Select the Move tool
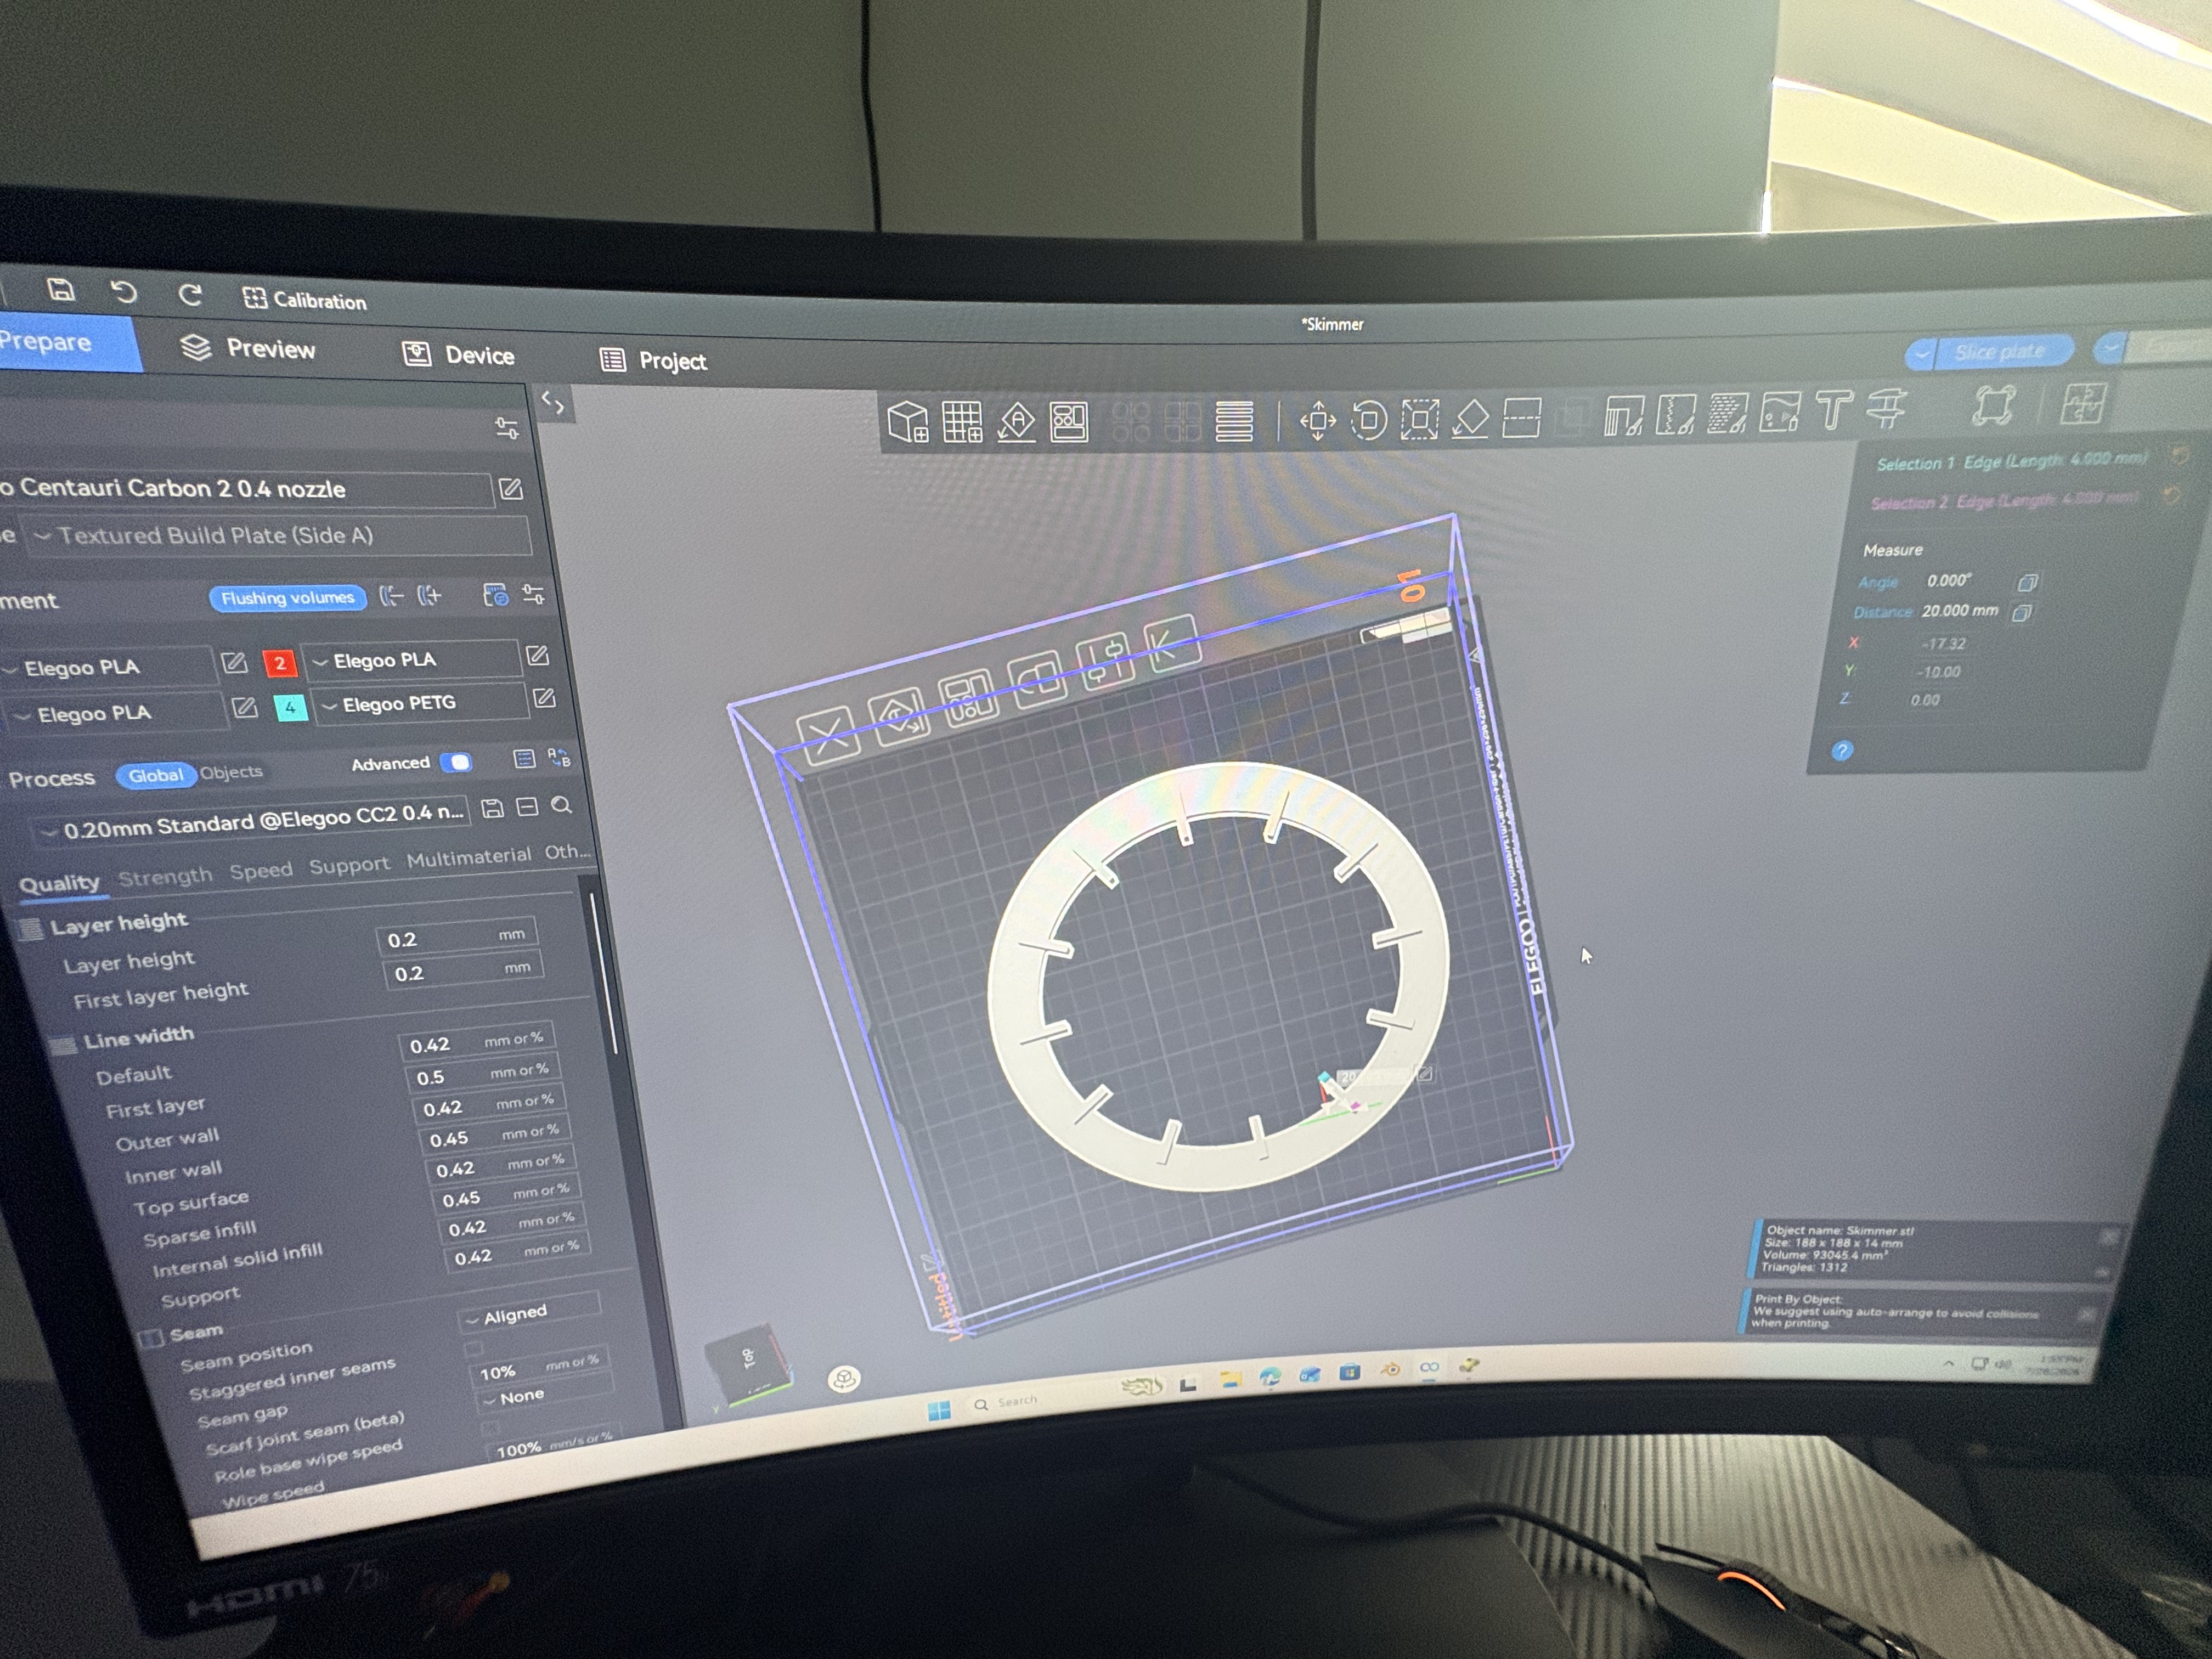Image resolution: width=2212 pixels, height=1659 pixels. 1317,420
